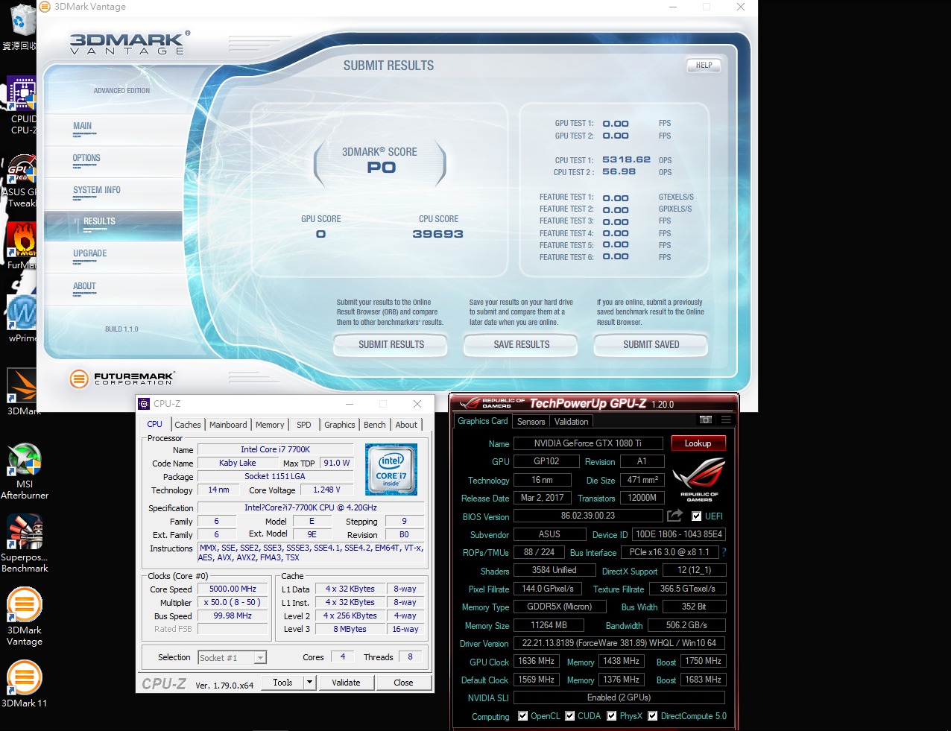Toggle the OpenCL checkbox in GPU-Z

pos(524,716)
